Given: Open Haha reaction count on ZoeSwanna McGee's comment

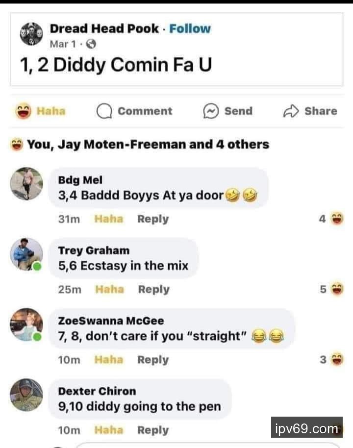Looking at the screenshot, I should [x=331, y=359].
